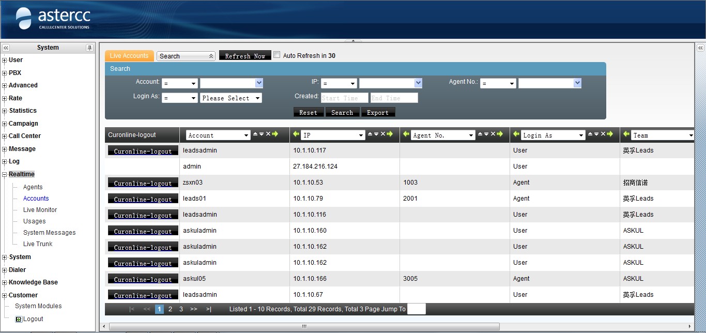Open the Account operator '=' dropdown
This screenshot has height=333, width=706.
179,83
